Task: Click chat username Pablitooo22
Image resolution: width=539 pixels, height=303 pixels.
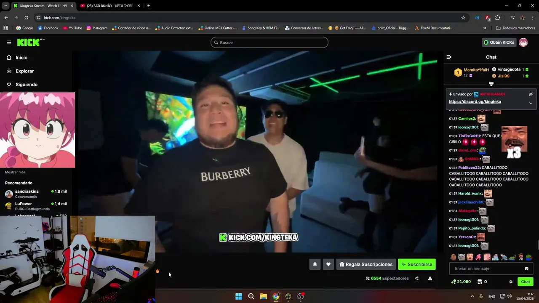Action: (x=469, y=167)
